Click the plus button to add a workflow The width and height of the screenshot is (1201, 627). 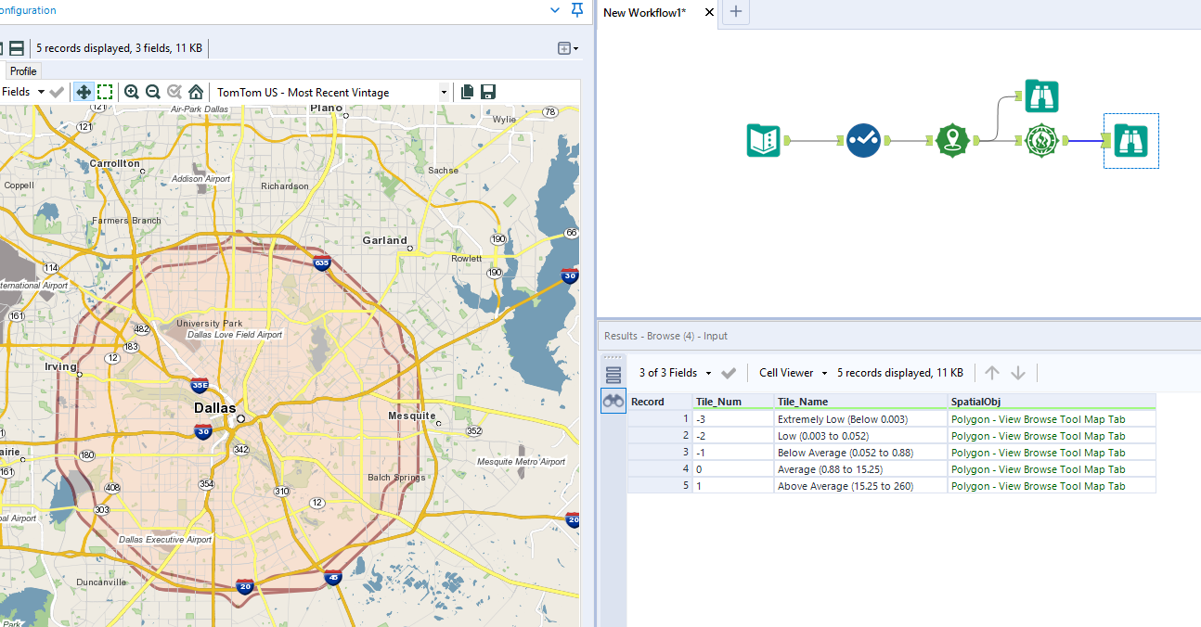(735, 13)
